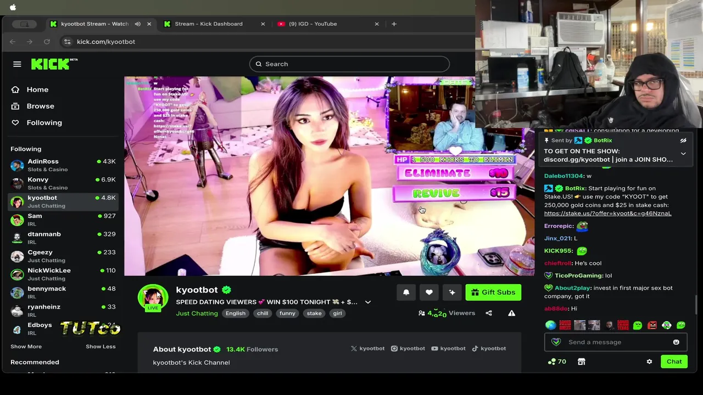Click the site info icon in address bar
Viewport: 703px width, 395px height.
tap(67, 42)
